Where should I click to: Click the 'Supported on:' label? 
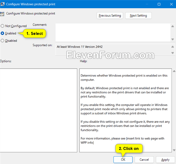(x=43, y=45)
